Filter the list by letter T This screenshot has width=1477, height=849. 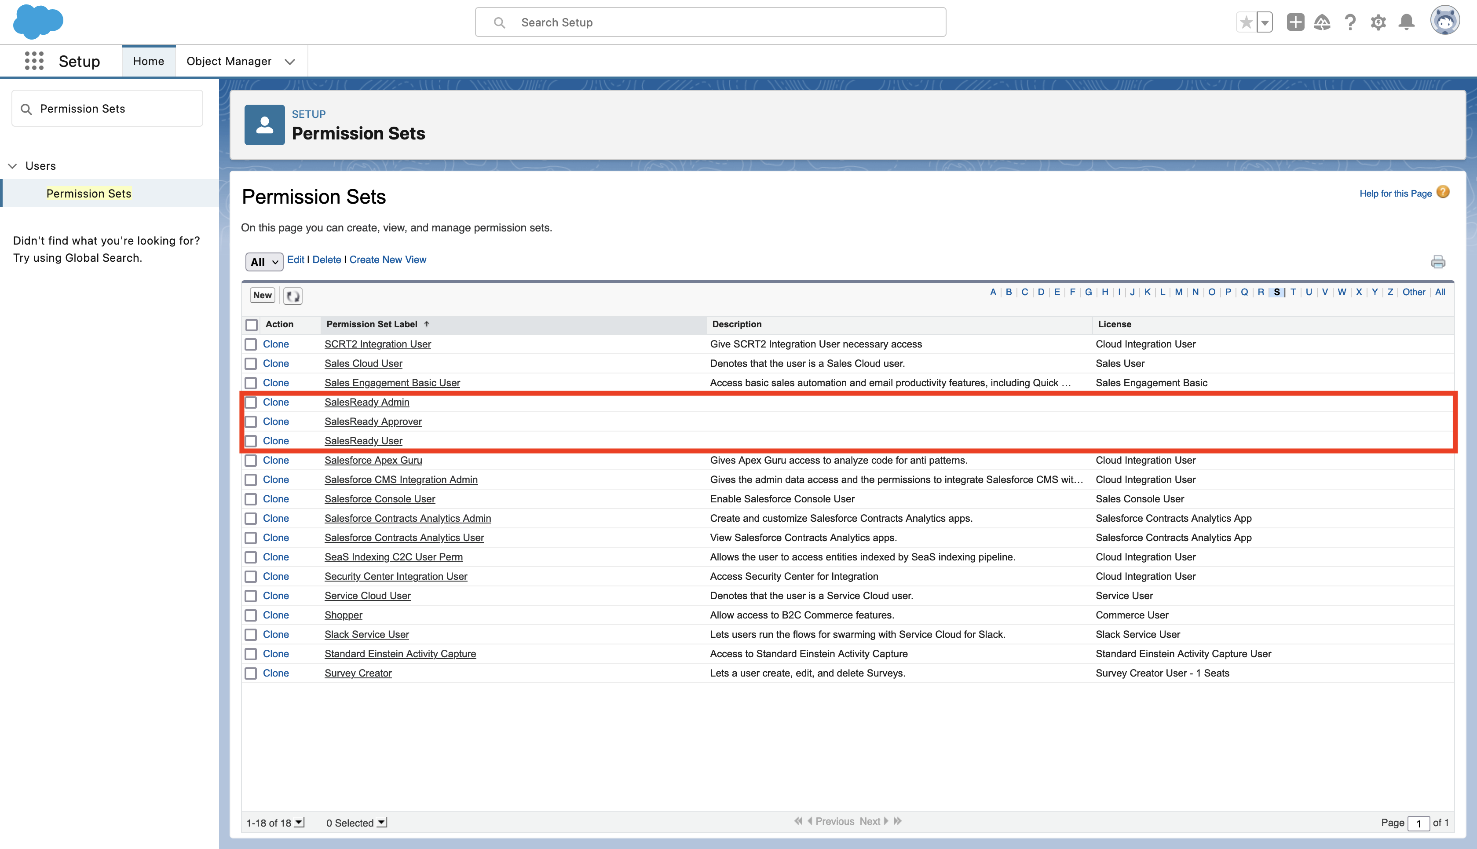(1293, 292)
